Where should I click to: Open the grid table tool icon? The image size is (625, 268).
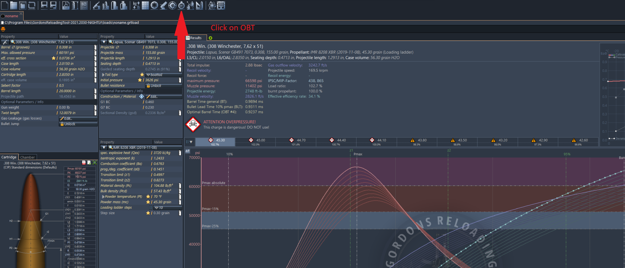145,5
